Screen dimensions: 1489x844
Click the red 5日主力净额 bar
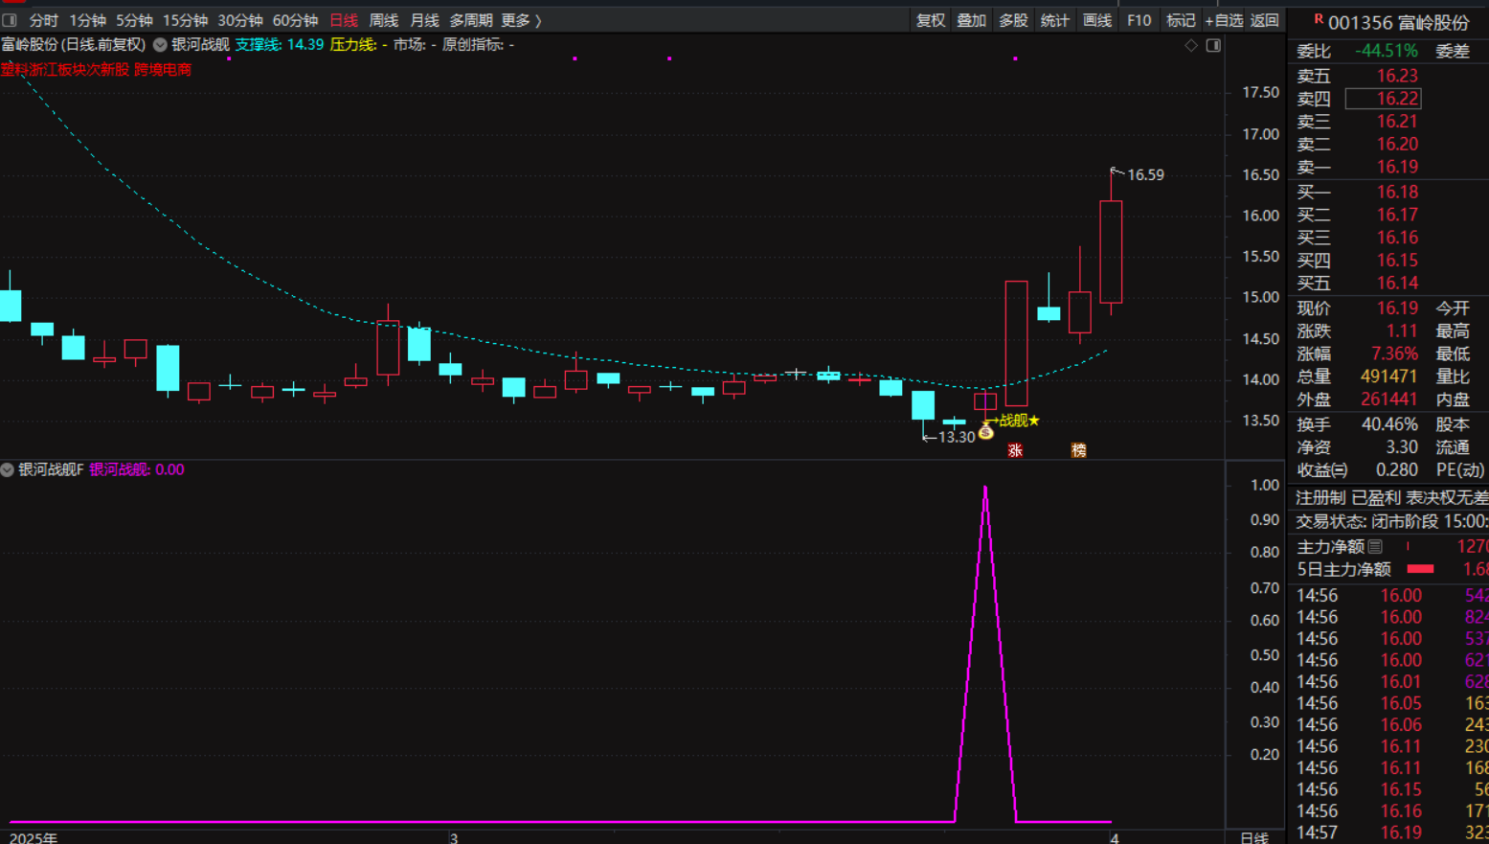(1420, 569)
